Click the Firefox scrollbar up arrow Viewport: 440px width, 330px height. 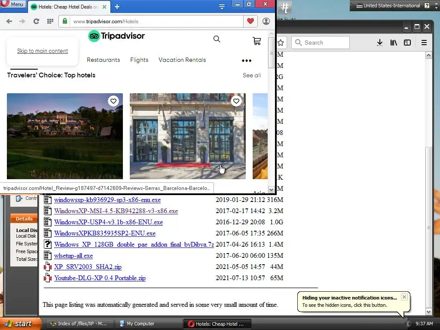[428, 55]
